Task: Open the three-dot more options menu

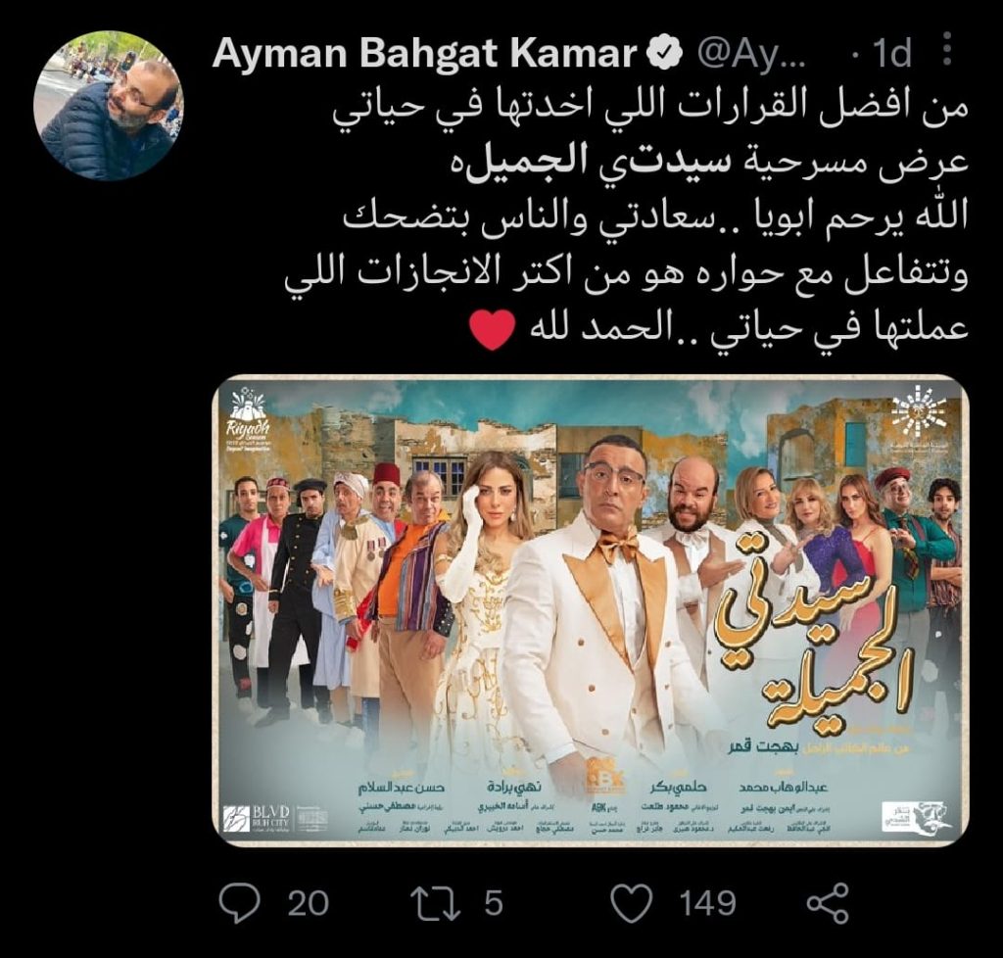Action: click(948, 49)
